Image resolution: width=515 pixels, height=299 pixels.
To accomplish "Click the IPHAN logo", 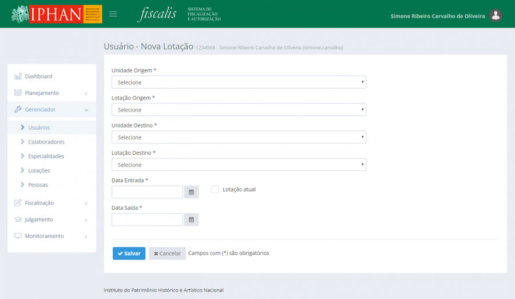I will coord(57,14).
